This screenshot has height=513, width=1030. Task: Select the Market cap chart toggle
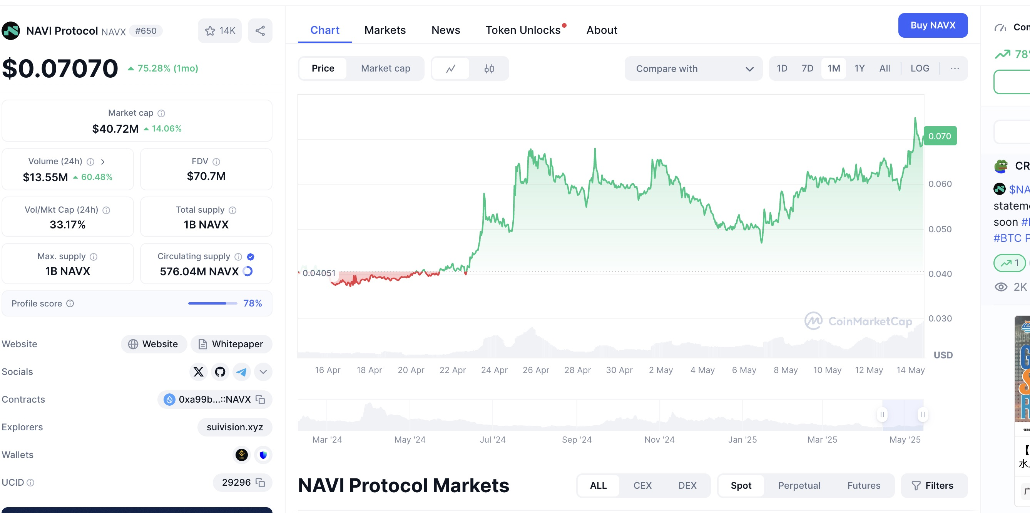coord(385,68)
